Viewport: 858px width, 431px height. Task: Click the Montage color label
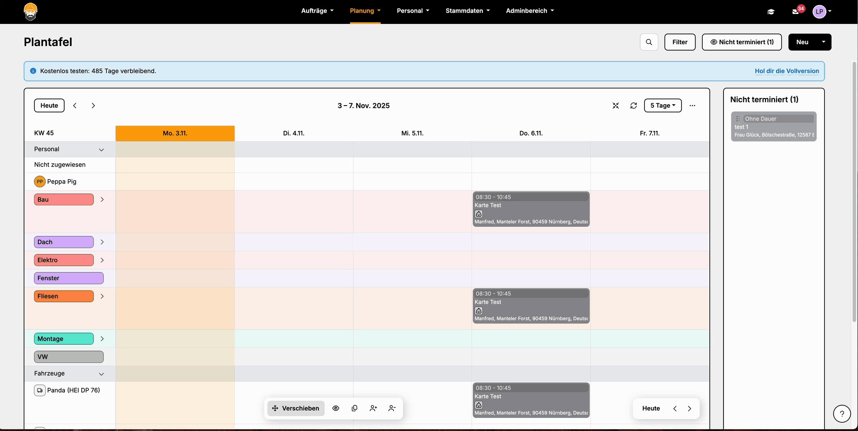coord(64,339)
